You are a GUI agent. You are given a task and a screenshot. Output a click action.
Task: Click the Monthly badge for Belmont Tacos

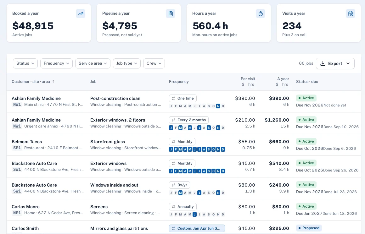[182, 142]
